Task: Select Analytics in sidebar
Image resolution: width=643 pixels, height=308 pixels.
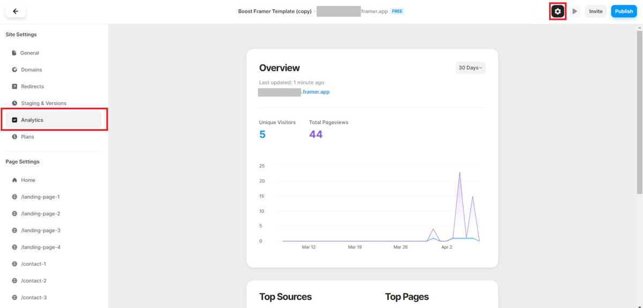Action: point(54,120)
